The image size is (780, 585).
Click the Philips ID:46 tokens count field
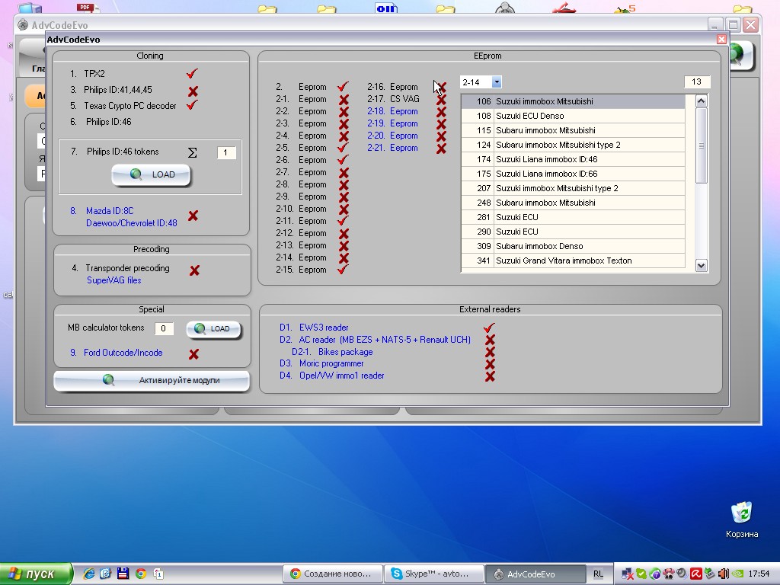point(226,152)
